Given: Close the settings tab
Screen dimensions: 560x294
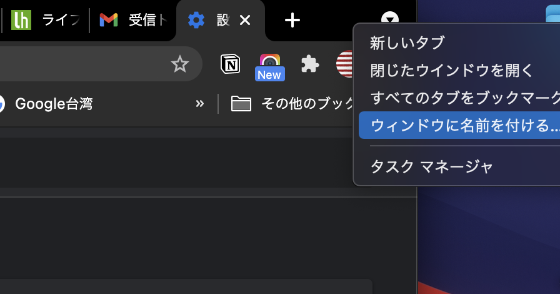Looking at the screenshot, I should (x=245, y=20).
